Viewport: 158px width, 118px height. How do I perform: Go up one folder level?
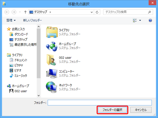pos(25,12)
